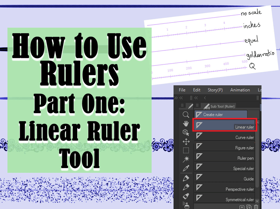Choose the Figure ruler sub tool
This screenshot has height=209, width=280.
point(225,146)
